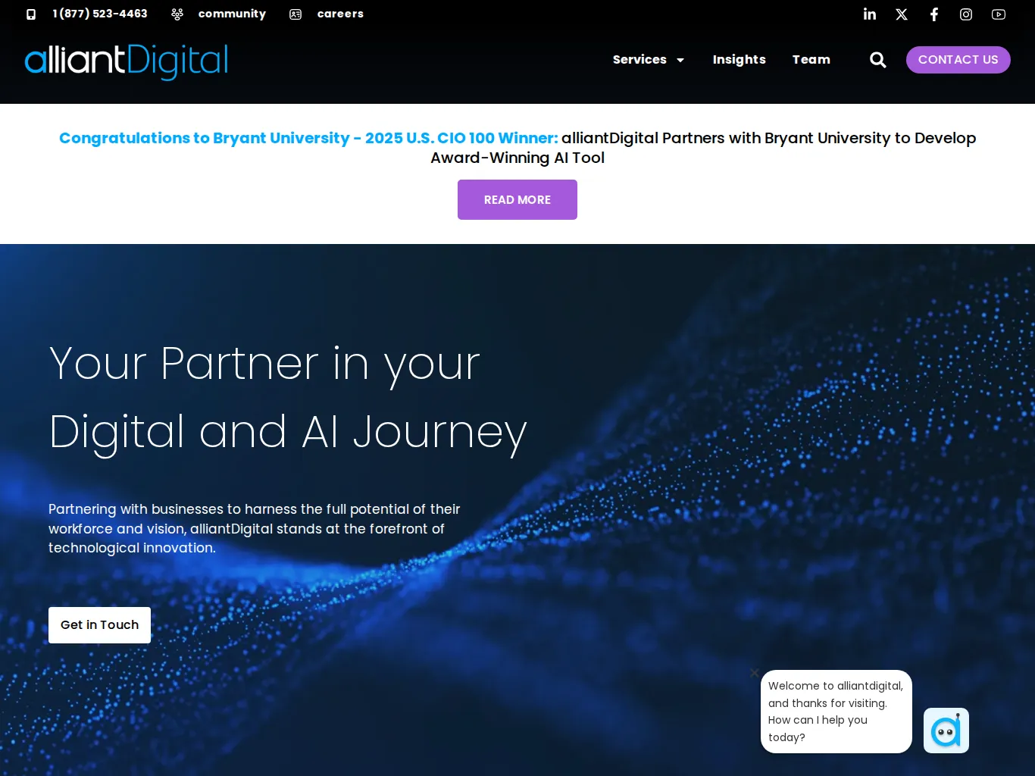Image resolution: width=1035 pixels, height=776 pixels.
Task: Visit alliantDigital on X (Twitter)
Action: (902, 14)
